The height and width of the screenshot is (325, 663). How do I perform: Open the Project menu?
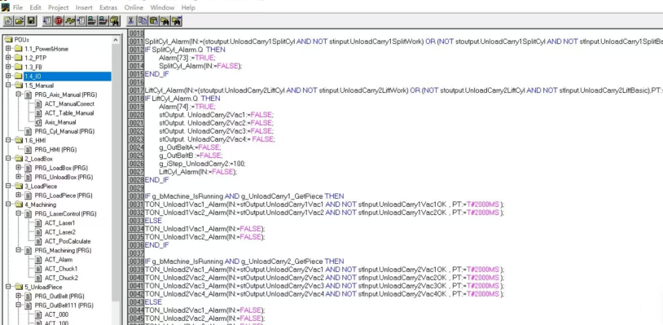coord(59,7)
